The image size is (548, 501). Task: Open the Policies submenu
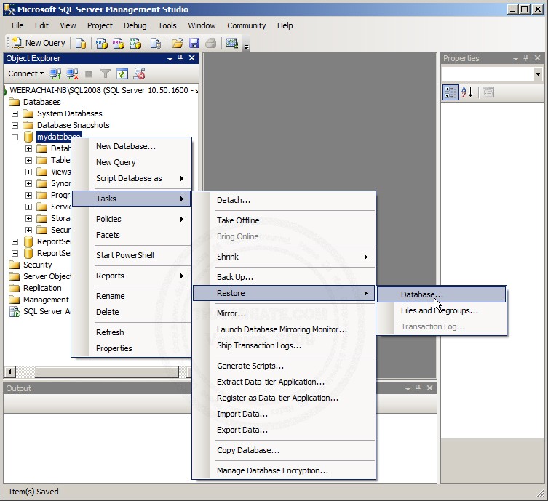132,219
